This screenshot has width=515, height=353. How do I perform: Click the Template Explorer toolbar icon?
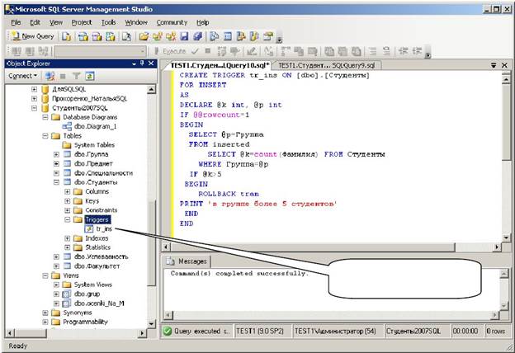254,36
